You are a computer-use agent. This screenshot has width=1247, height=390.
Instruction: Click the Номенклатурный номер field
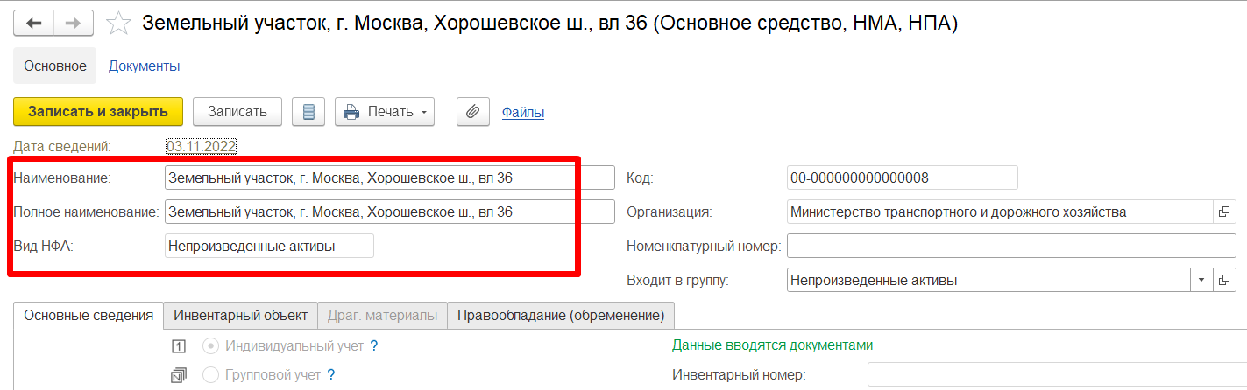click(1011, 246)
